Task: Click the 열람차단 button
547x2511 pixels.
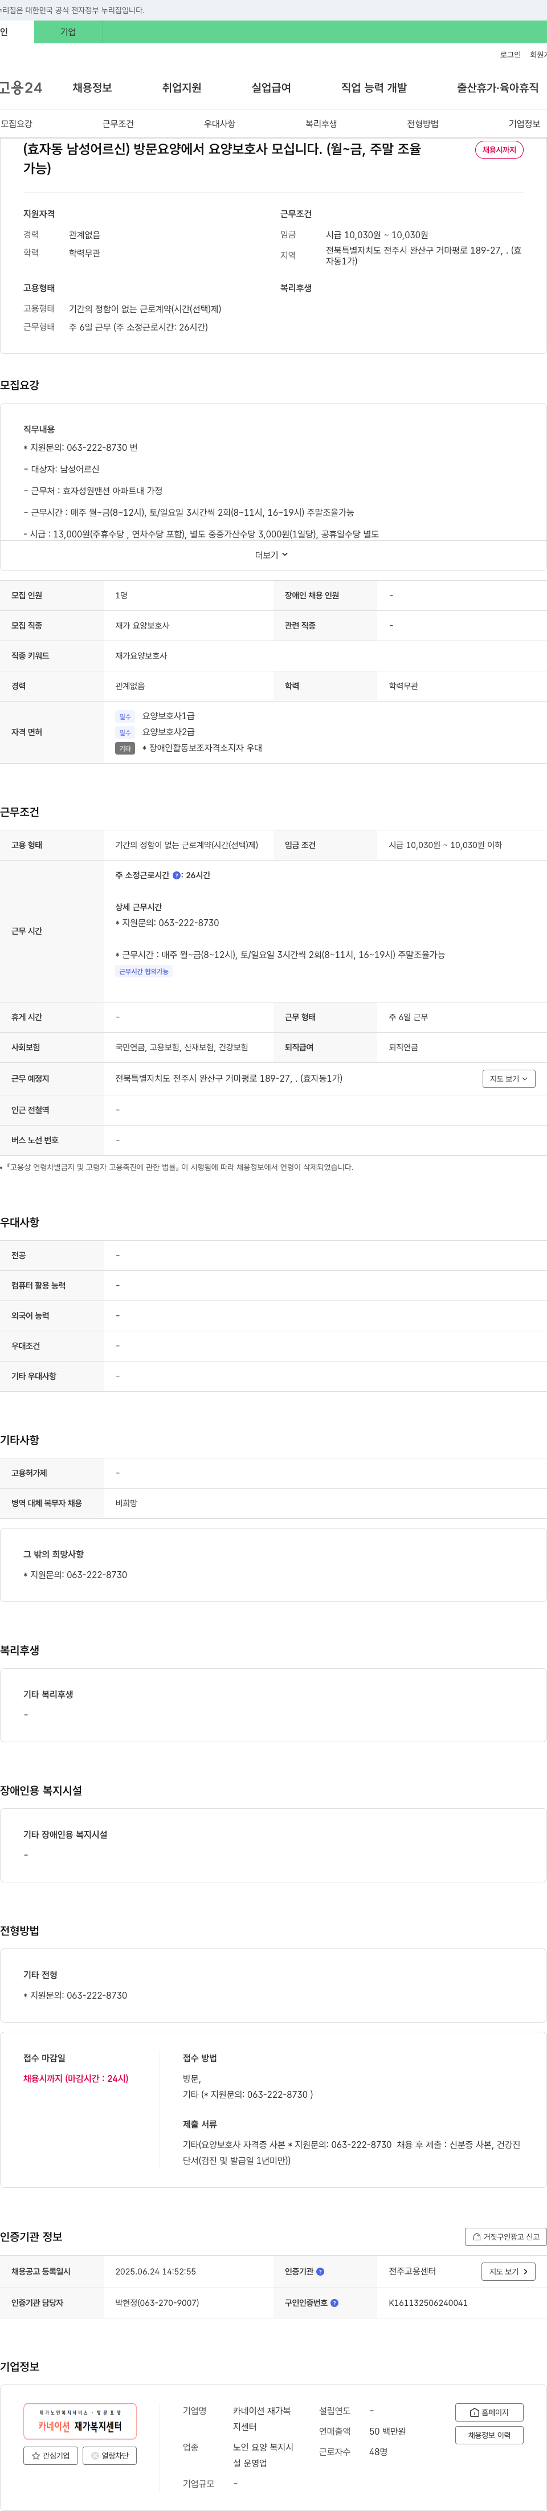Action: [109, 2456]
